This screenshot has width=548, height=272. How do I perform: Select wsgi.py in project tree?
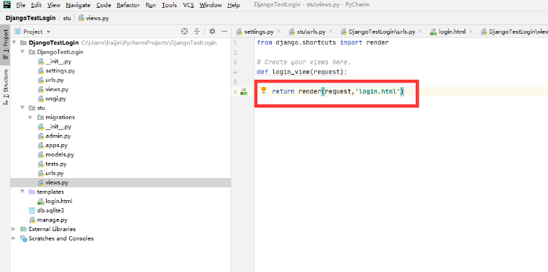click(55, 99)
